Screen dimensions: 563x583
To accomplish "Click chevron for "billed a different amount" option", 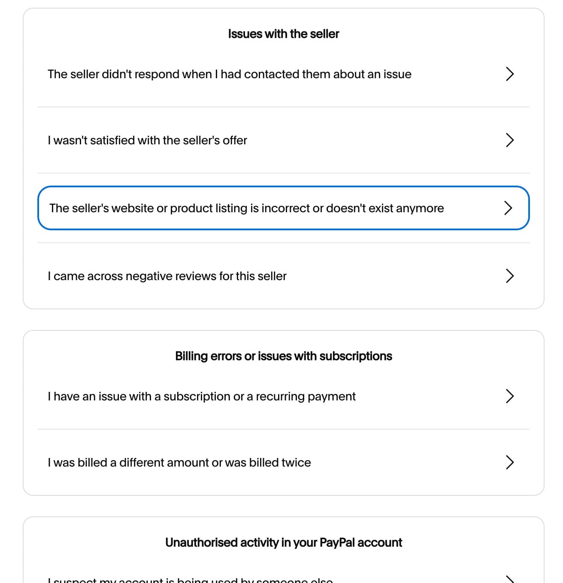I will (x=509, y=462).
